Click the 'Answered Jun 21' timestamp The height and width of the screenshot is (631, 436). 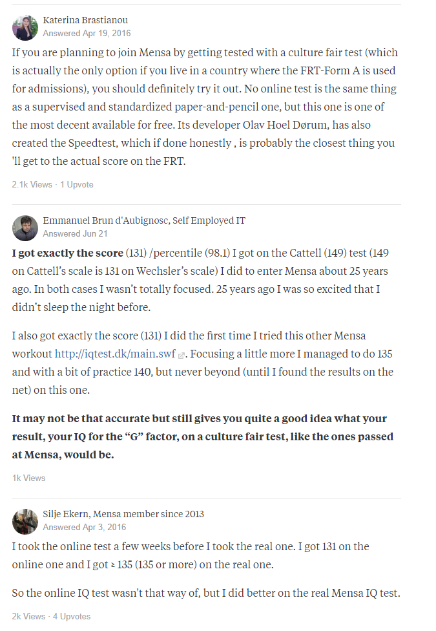[x=75, y=234]
